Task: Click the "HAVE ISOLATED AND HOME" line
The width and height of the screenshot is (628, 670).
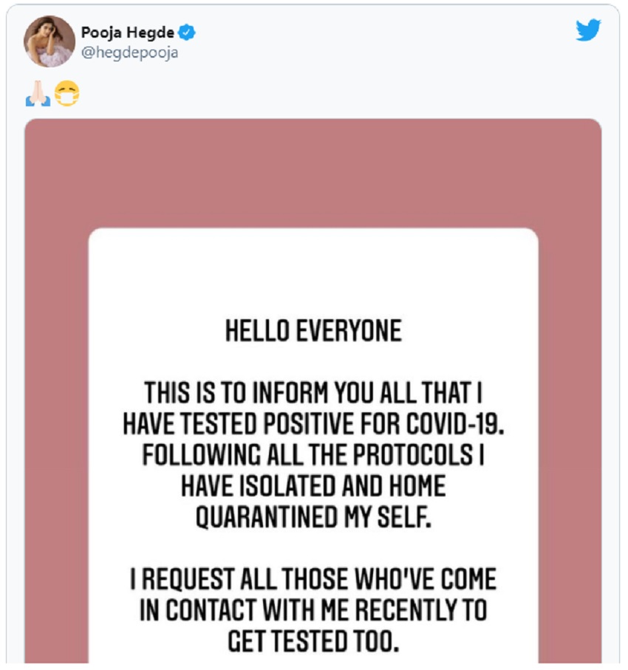Action: click(313, 486)
